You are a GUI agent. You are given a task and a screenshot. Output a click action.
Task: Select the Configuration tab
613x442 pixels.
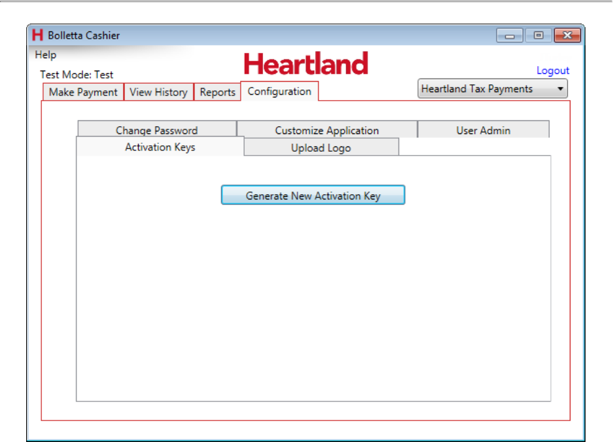point(279,92)
